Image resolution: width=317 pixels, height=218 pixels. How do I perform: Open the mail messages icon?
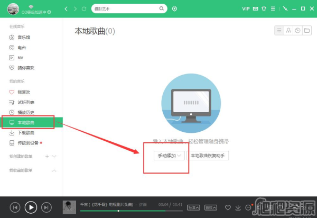pyautogui.click(x=256, y=8)
